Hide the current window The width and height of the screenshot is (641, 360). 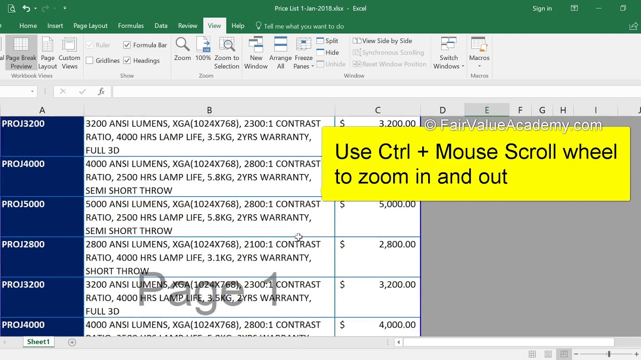click(x=328, y=52)
